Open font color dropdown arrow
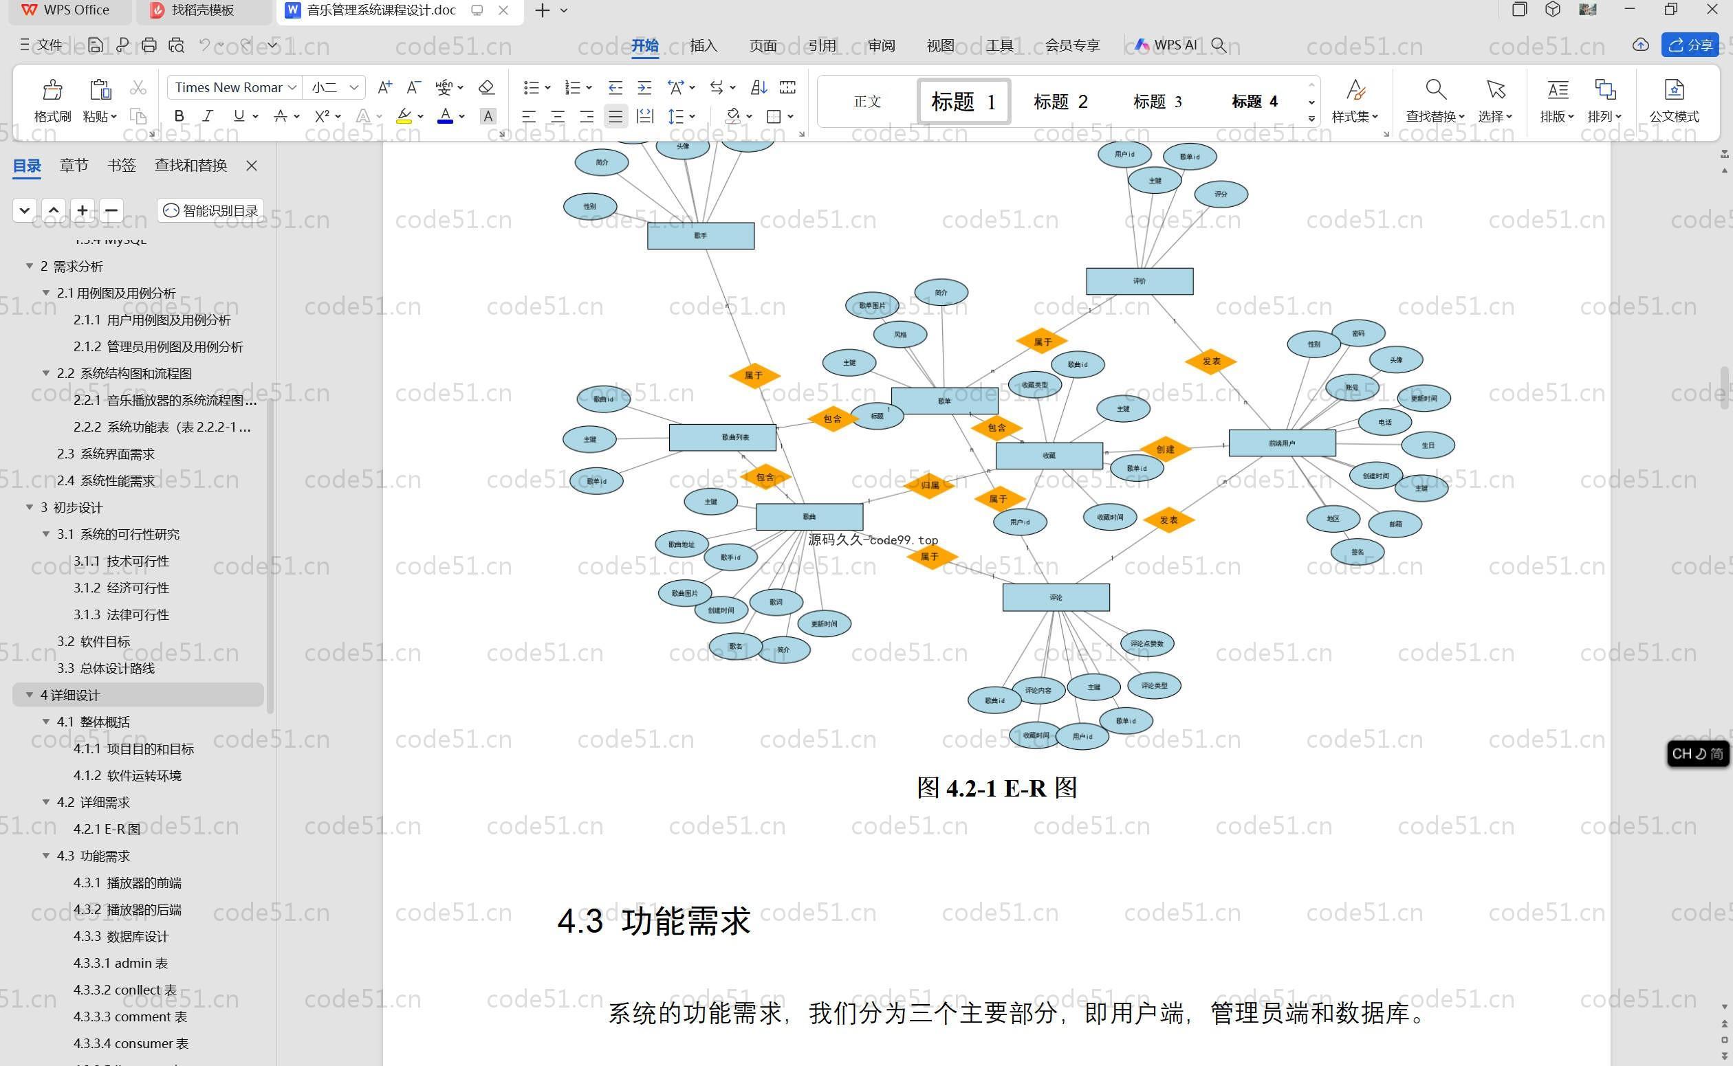 coord(461,116)
